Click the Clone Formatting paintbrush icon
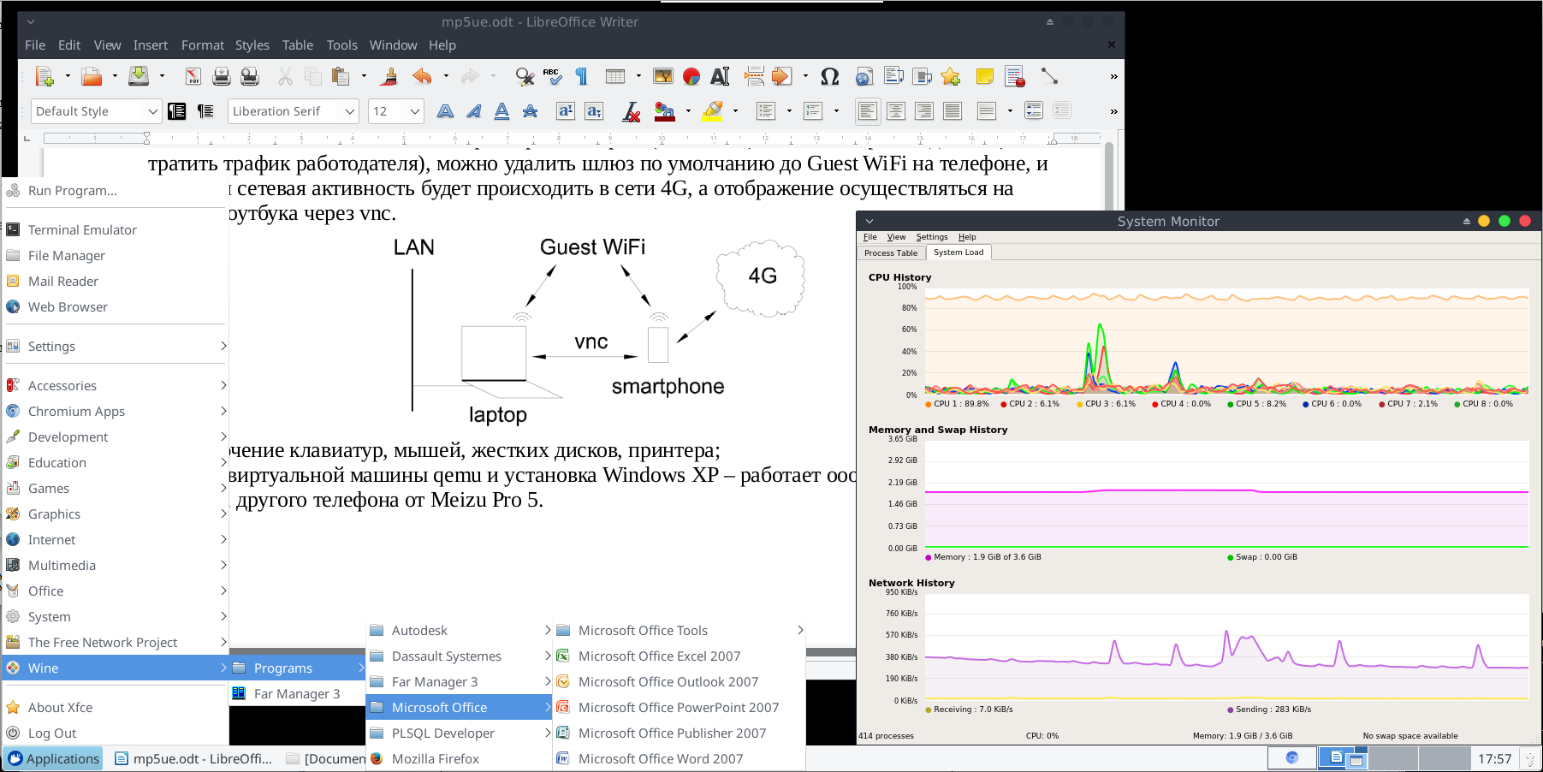The width and height of the screenshot is (1543, 772). [389, 76]
